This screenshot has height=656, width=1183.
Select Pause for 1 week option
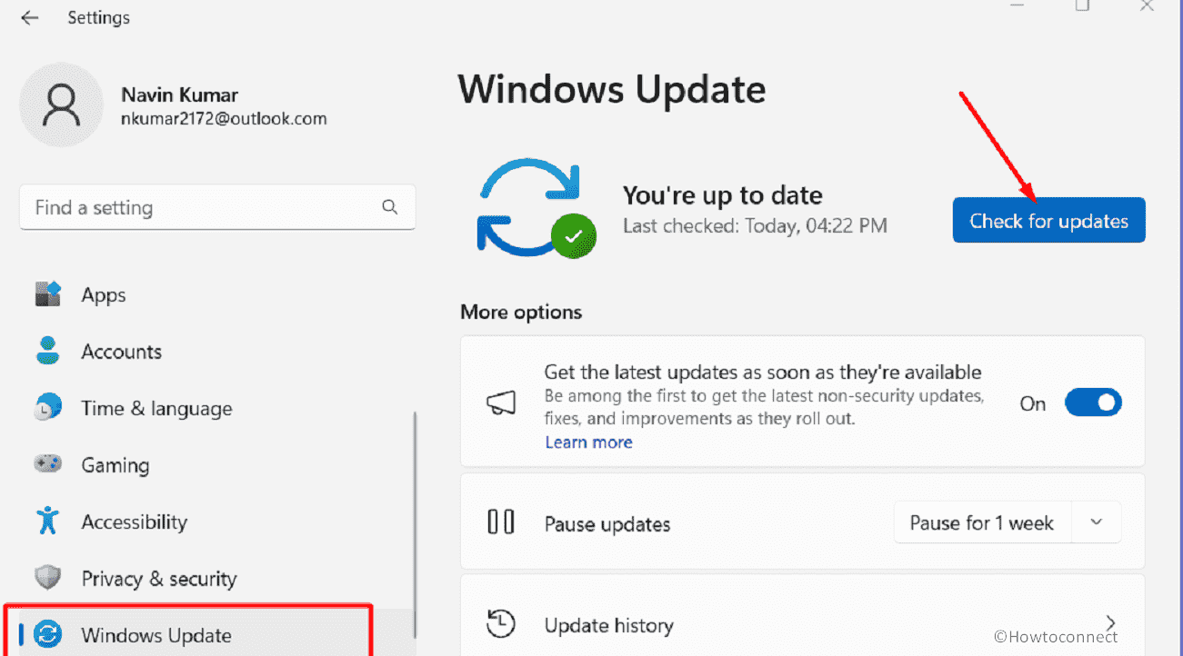pos(981,523)
